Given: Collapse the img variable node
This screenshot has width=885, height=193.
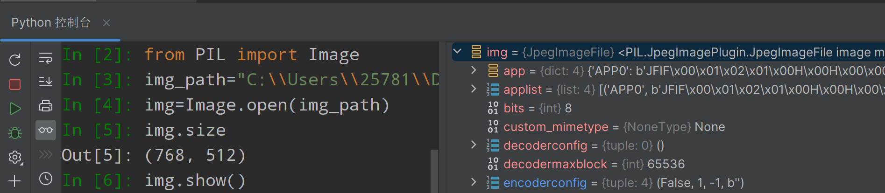Looking at the screenshot, I should [x=458, y=52].
